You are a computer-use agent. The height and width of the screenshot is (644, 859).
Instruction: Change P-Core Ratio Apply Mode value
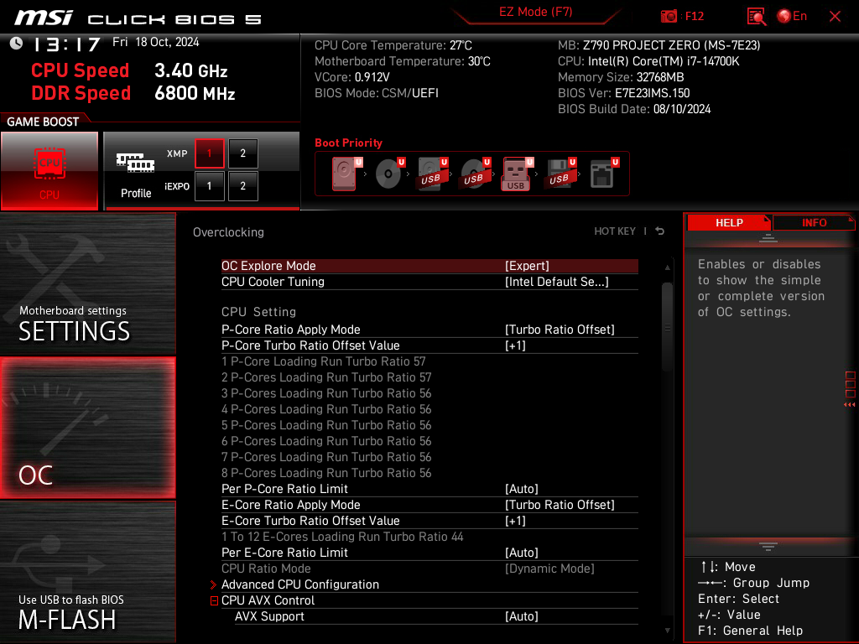[560, 330]
